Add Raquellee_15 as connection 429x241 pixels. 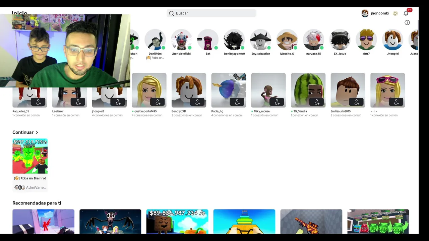pyautogui.click(x=39, y=102)
